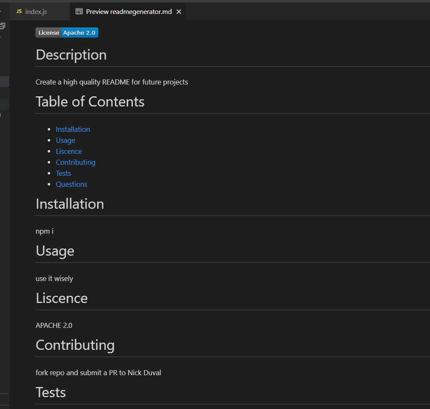Screen dimensions: 430x409
Task: Open the Contributing link
Action: click(76, 162)
